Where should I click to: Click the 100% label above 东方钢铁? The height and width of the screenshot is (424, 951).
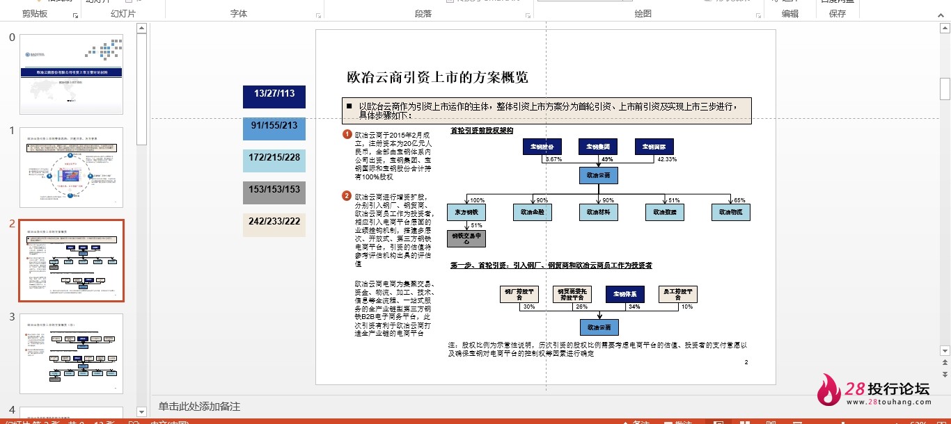point(478,200)
